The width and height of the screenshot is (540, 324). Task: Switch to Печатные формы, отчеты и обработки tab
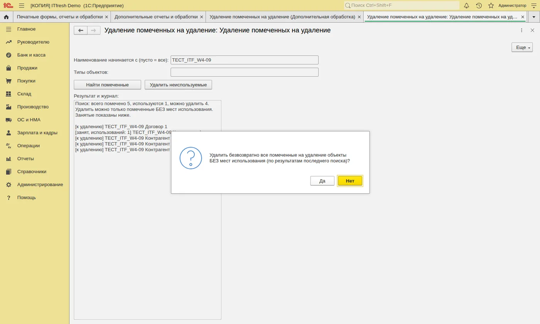60,17
